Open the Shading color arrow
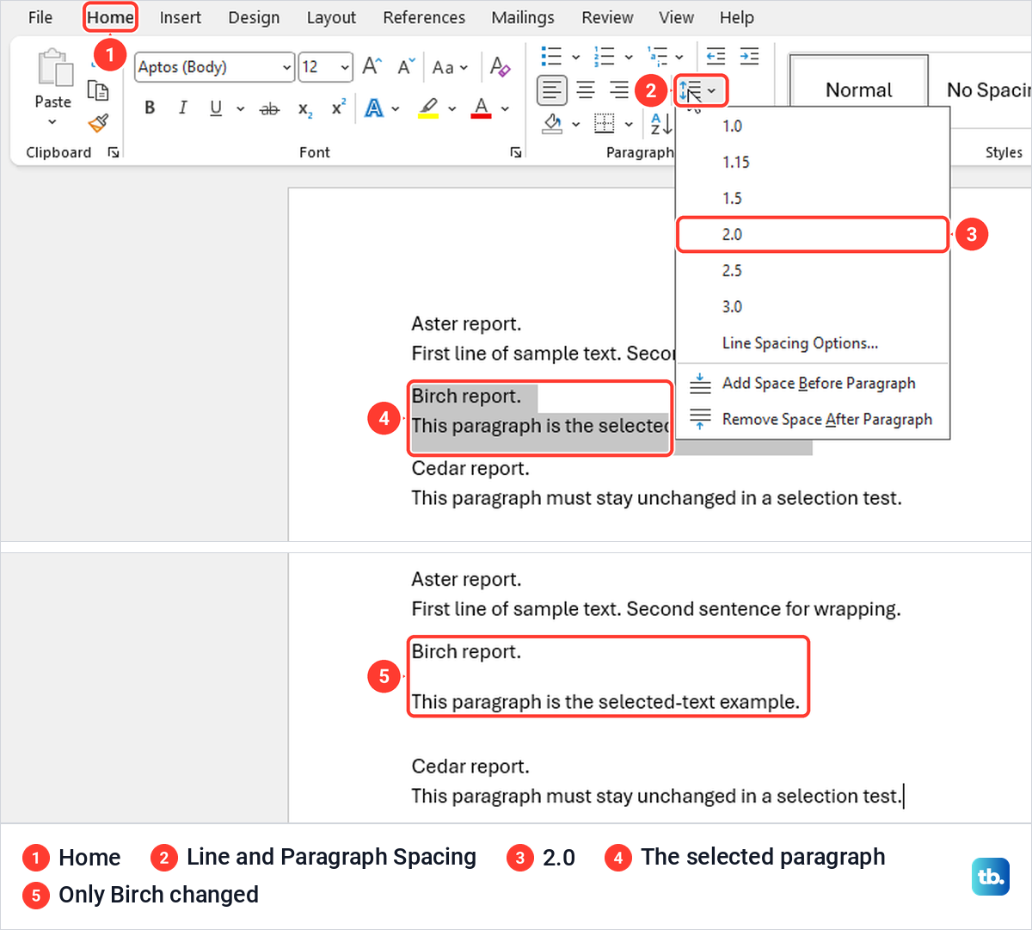The image size is (1032, 930). click(575, 125)
